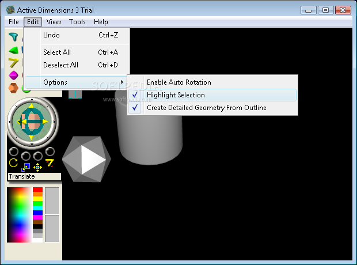
Task: Click the lower gray color preview box
Action: (52, 229)
